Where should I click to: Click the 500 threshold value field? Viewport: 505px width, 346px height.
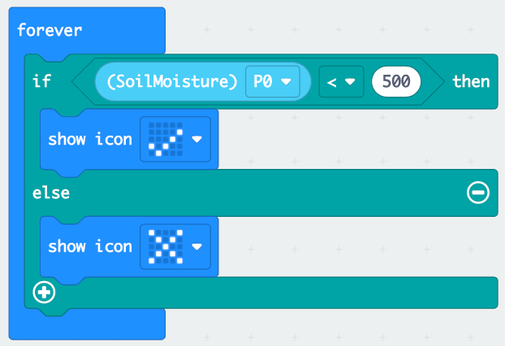pos(395,81)
